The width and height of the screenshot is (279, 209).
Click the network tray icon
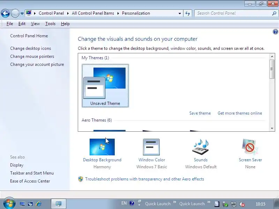[x=233, y=204]
